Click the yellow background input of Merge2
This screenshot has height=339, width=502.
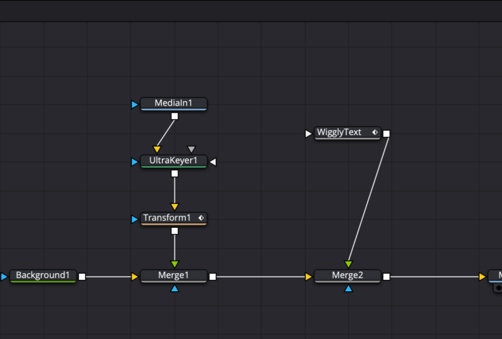pyautogui.click(x=308, y=276)
